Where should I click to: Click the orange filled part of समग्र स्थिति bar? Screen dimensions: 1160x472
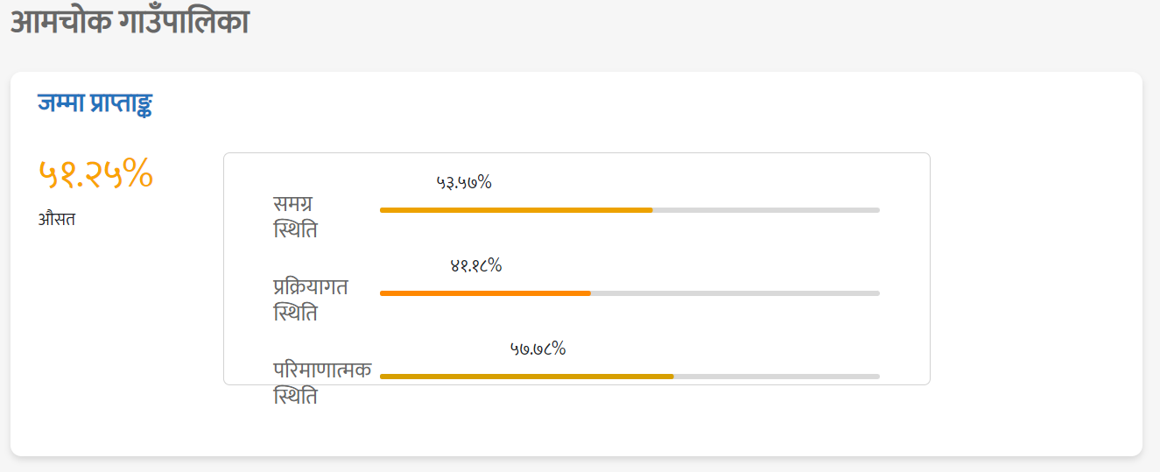[x=517, y=210]
